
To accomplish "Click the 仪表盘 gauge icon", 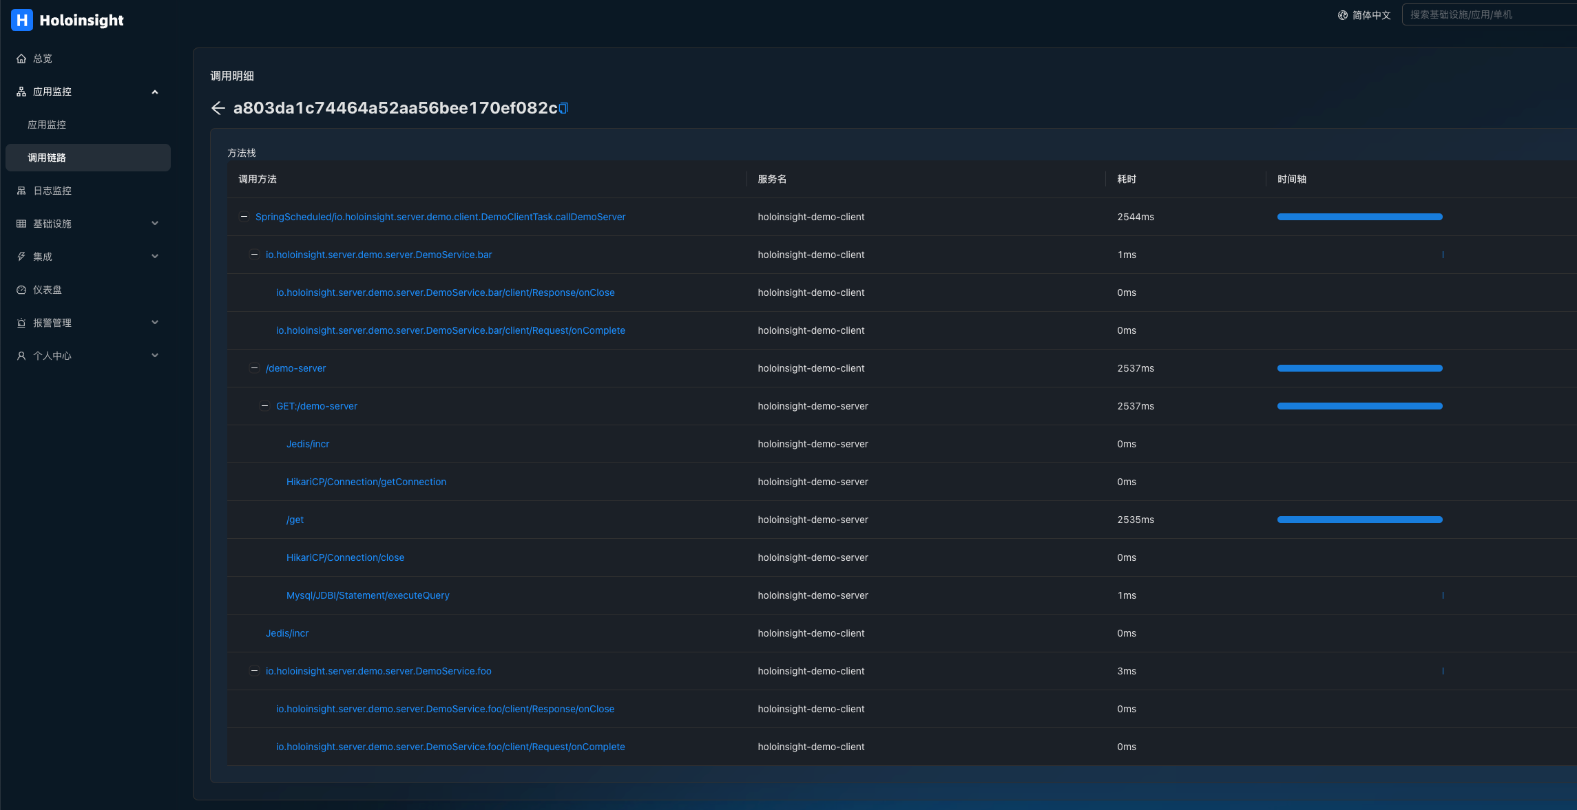I will point(21,290).
